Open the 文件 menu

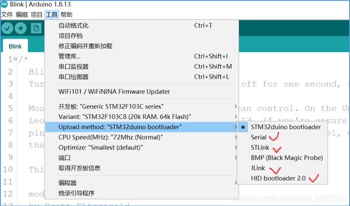7,15
